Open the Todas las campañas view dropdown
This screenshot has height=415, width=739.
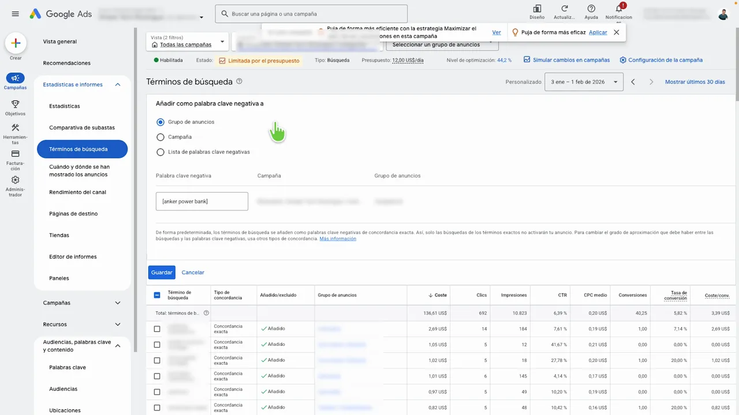click(x=188, y=41)
